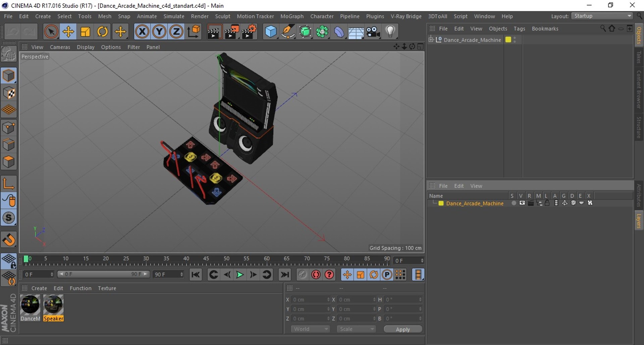Open Edit Render Settings
Screen dimensions: 644x345
[249, 32]
